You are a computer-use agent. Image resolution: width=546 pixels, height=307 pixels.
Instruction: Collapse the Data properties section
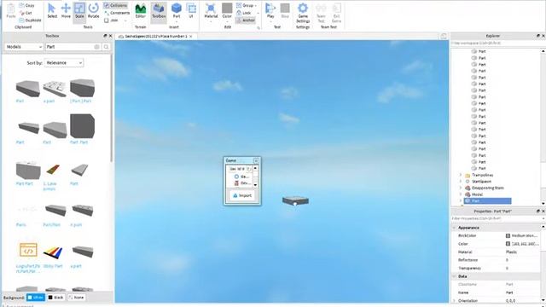tap(454, 276)
